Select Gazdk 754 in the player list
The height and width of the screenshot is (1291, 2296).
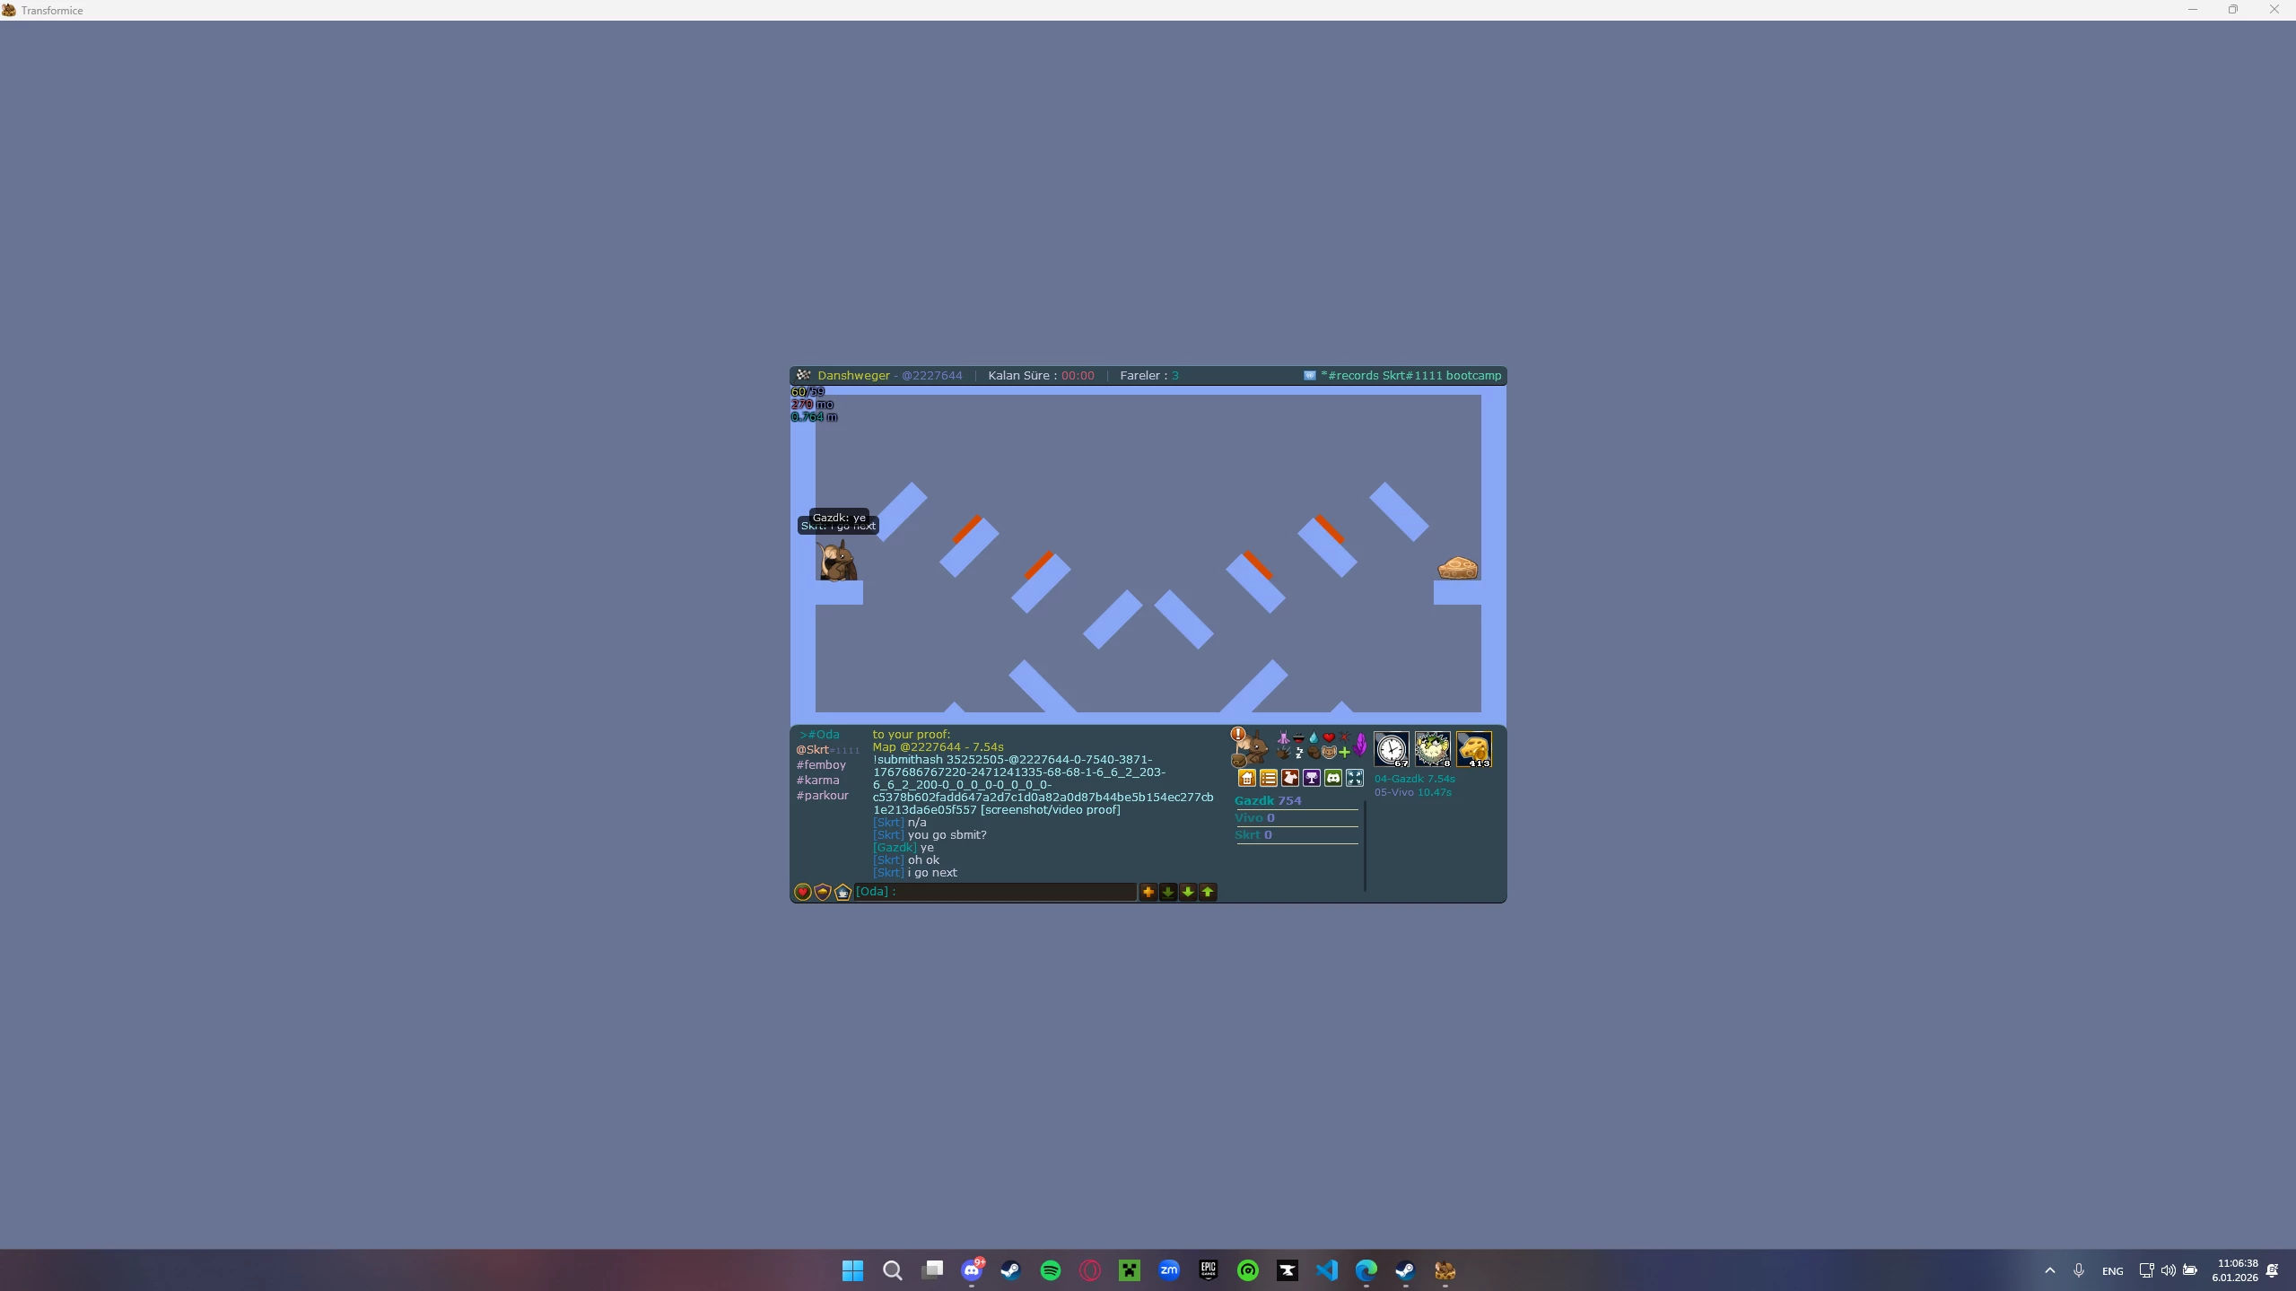(1268, 800)
